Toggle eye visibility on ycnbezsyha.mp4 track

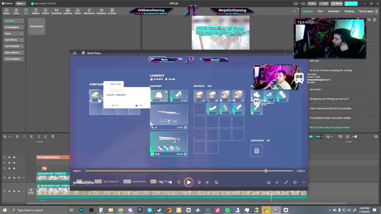click(14, 177)
